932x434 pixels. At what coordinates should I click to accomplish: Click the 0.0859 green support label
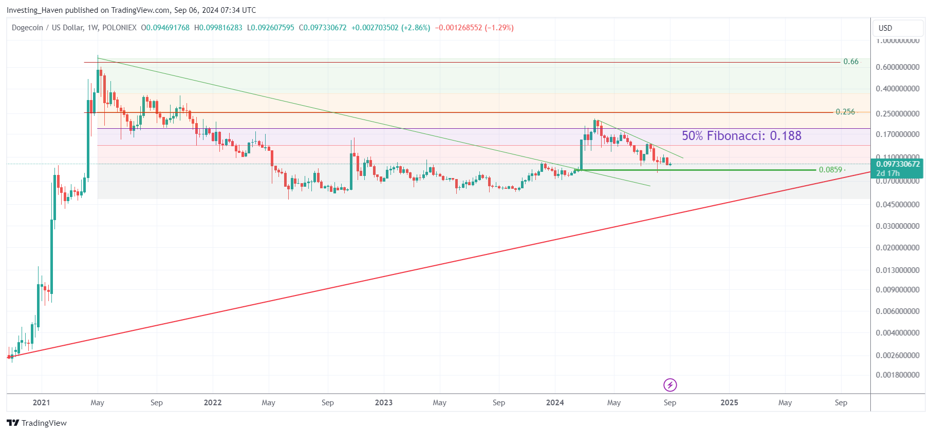coord(830,170)
